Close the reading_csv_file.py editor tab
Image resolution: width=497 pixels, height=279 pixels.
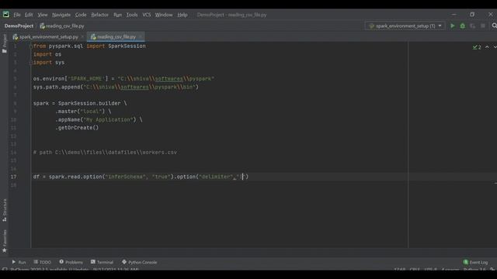pos(141,37)
